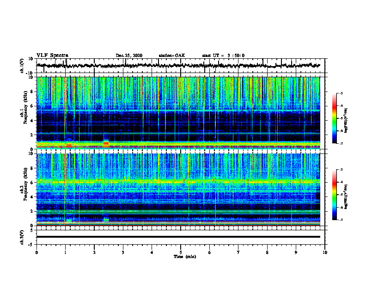Click the flat black ch.3 voltage trace
The height and width of the screenshot is (283, 366).
[x=178, y=237]
